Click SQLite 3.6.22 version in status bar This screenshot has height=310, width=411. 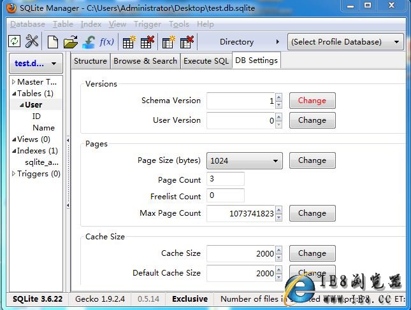coord(38,299)
